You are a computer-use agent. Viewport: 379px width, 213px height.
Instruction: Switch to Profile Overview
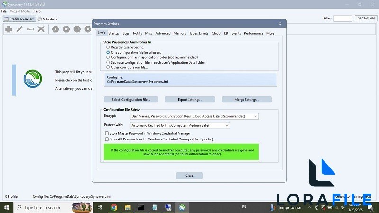19,19
